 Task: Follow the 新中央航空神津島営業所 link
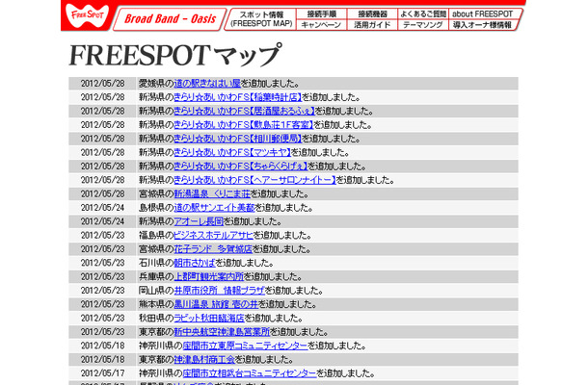(x=222, y=332)
